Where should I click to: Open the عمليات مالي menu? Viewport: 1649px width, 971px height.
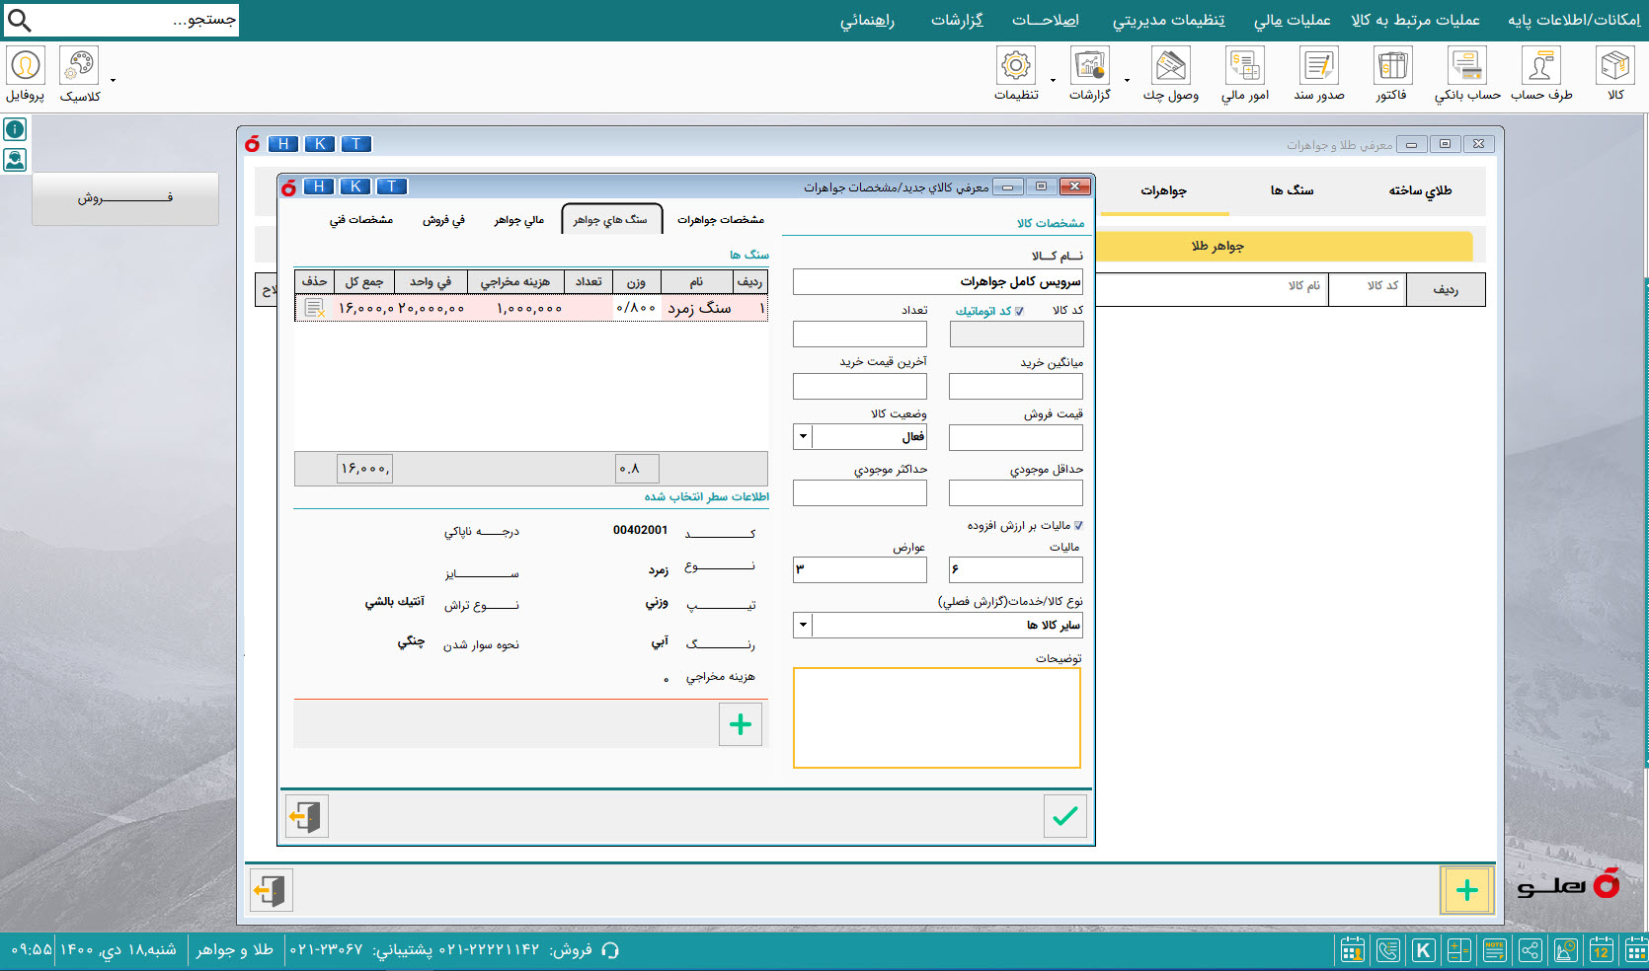1292,20
